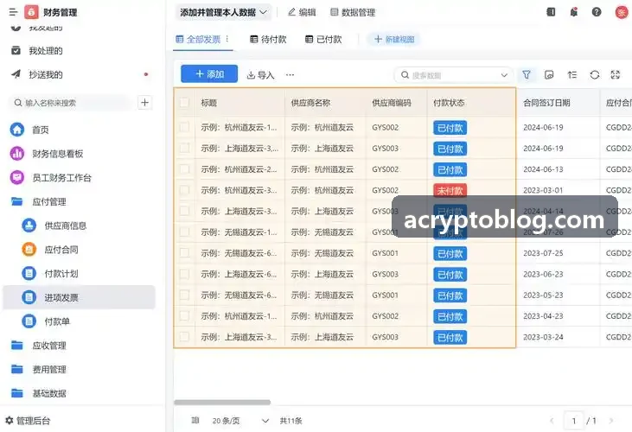The image size is (632, 432).
Task: Click the 付款状态 column header
Action: tap(449, 103)
